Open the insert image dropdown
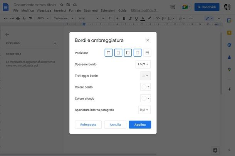The width and height of the screenshot is (235, 156). tap(171, 18)
